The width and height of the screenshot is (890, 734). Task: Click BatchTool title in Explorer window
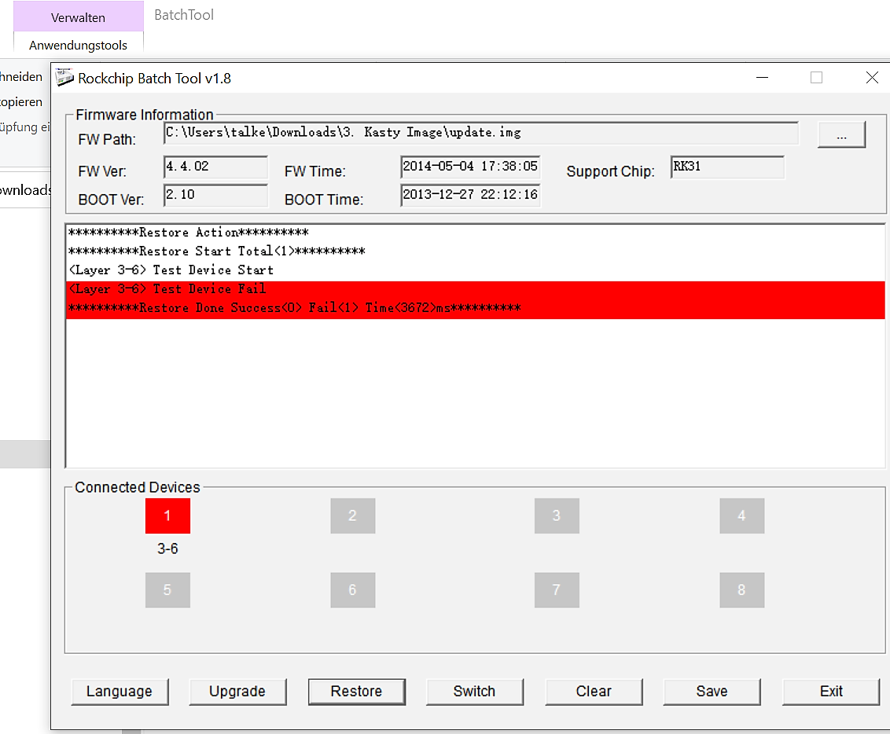pos(184,15)
